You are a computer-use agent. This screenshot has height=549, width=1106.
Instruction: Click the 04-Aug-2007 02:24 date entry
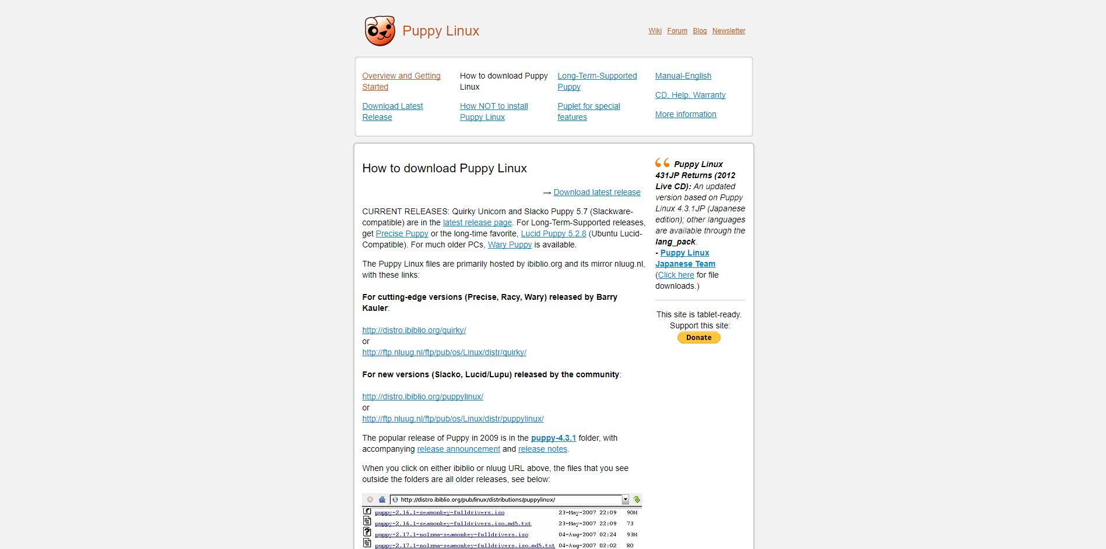pos(587,534)
